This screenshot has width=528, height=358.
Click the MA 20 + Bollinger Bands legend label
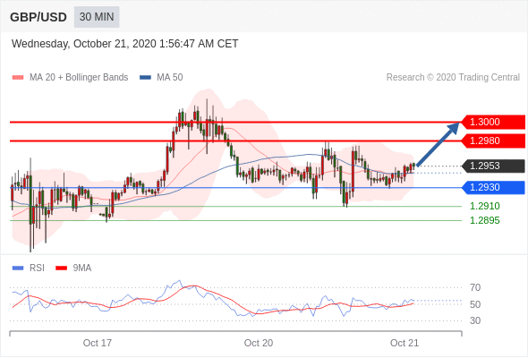pos(79,78)
